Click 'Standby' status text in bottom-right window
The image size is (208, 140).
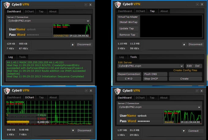169,122
